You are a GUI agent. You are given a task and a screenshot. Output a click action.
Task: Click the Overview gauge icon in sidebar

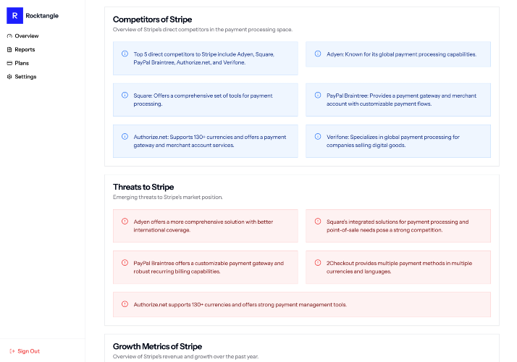(x=9, y=36)
